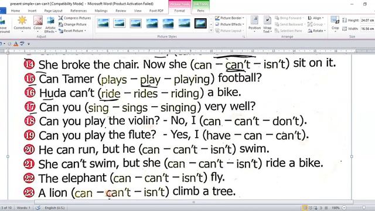Switch to Draft view
375x211 pixels.
pyautogui.click(x=326, y=208)
